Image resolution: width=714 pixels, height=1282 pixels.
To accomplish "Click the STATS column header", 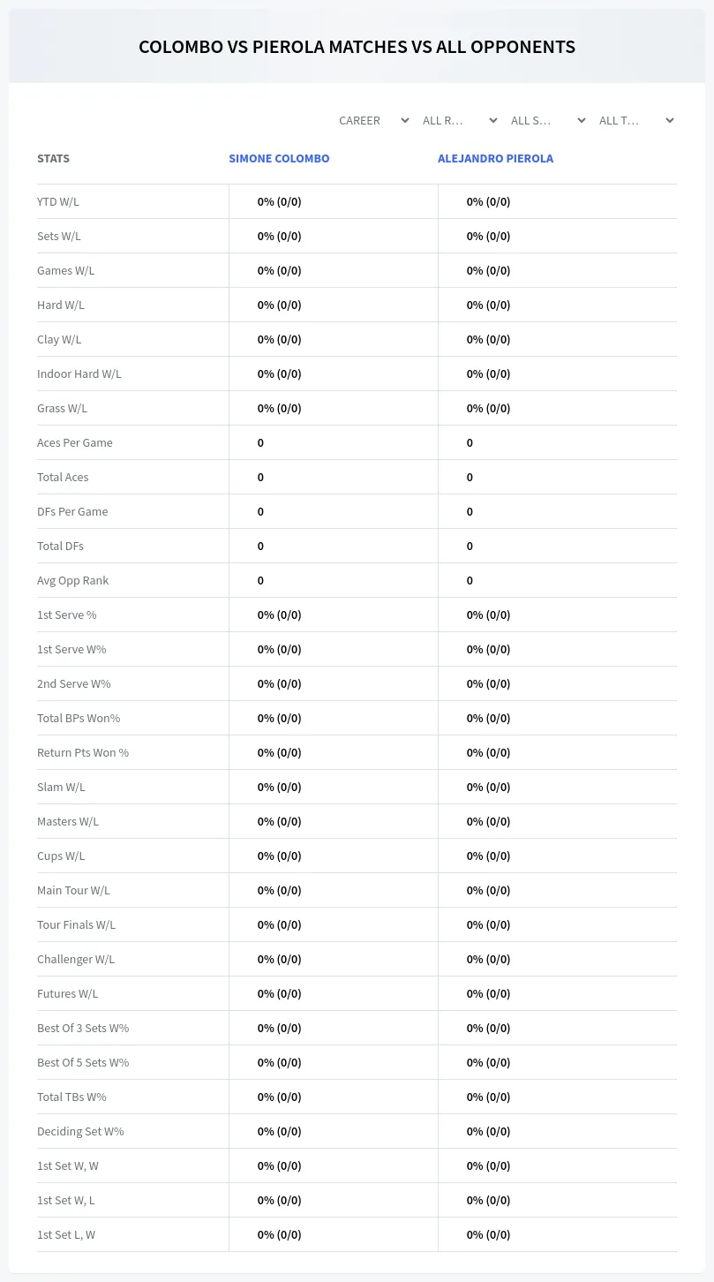I will (53, 159).
